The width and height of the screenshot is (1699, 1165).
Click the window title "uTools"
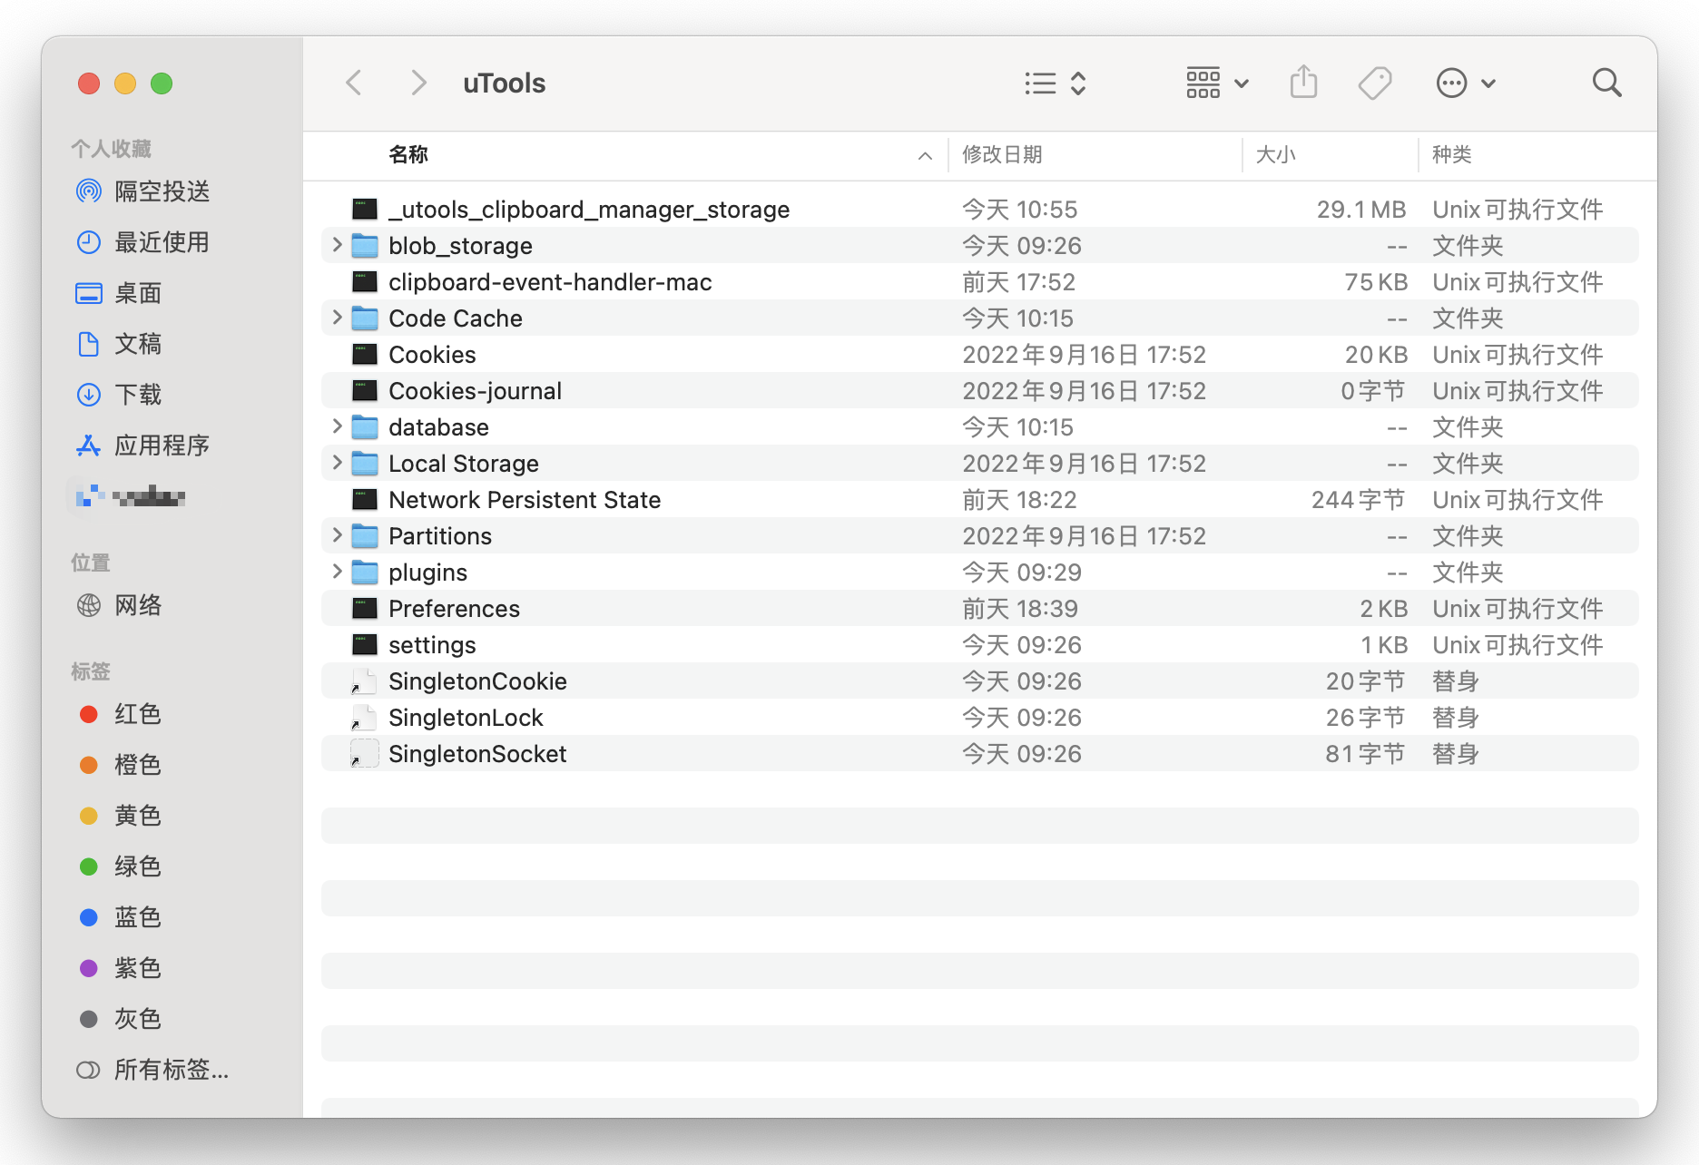click(x=504, y=83)
